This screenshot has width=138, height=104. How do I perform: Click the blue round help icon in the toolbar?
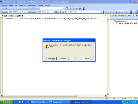click(76, 8)
